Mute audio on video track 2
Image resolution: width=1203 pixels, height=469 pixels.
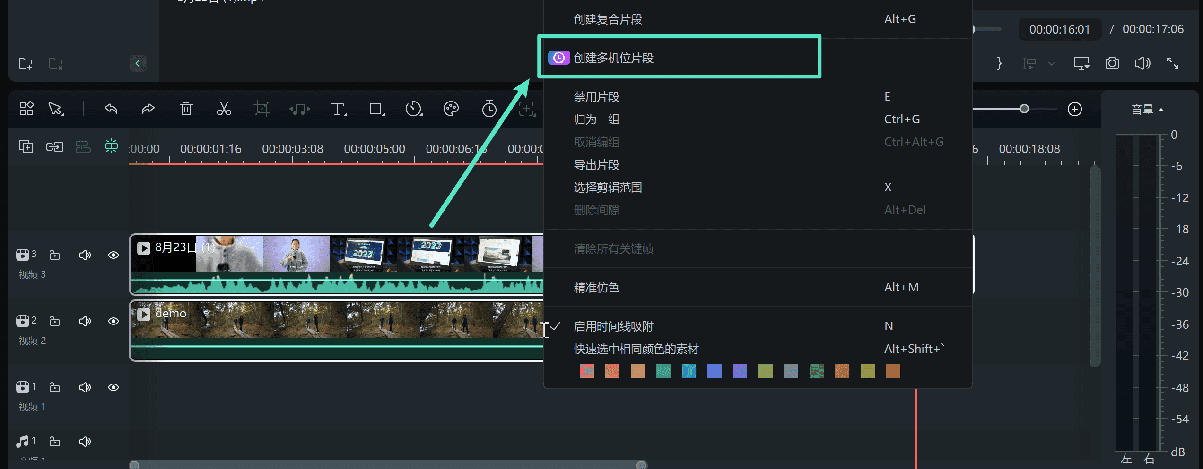click(x=85, y=321)
